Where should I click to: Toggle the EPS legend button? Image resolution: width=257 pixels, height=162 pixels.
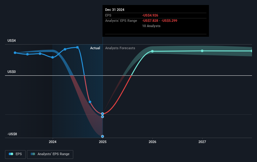[x=15, y=154]
